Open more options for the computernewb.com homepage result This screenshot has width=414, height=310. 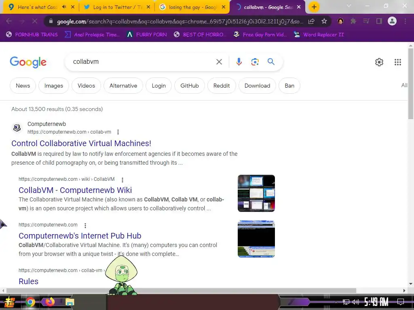(85, 225)
